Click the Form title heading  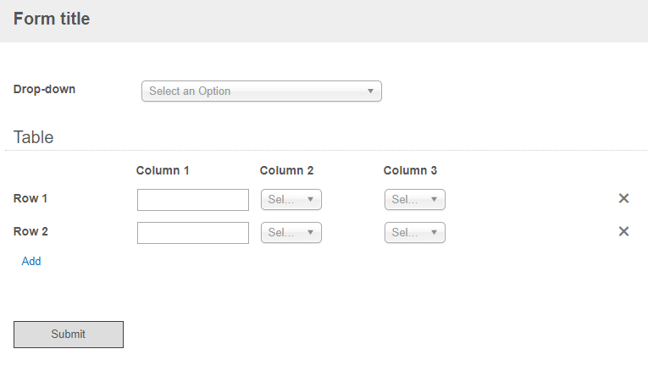click(x=52, y=19)
